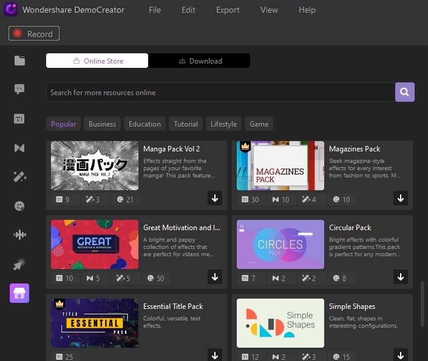Open the File menu
Viewport: 428px width, 361px height.
pos(155,10)
